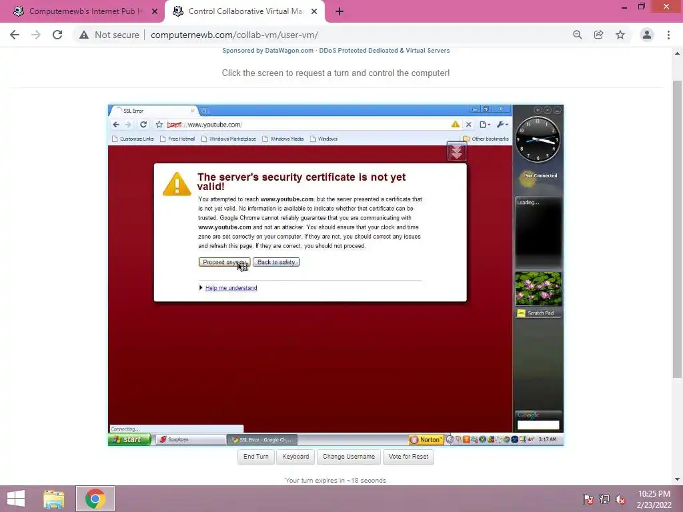Click the share page icon in address bar

(598, 35)
